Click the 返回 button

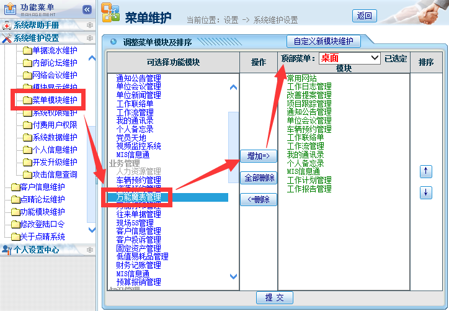[365, 16]
